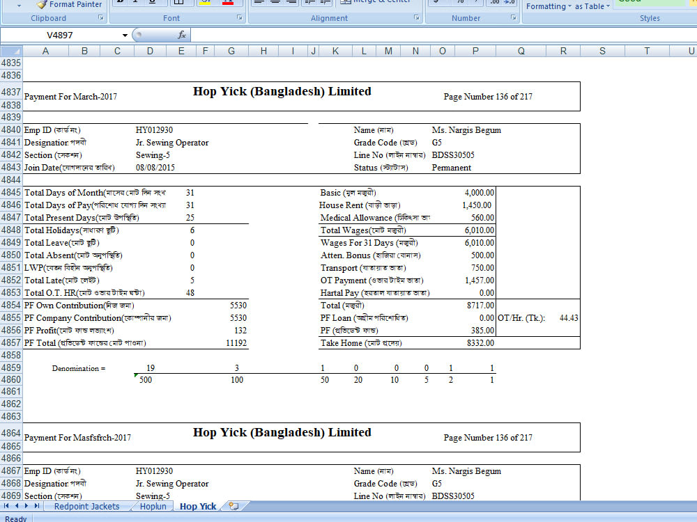The height and width of the screenshot is (522, 697).
Task: Select column T header
Action: tap(647, 51)
